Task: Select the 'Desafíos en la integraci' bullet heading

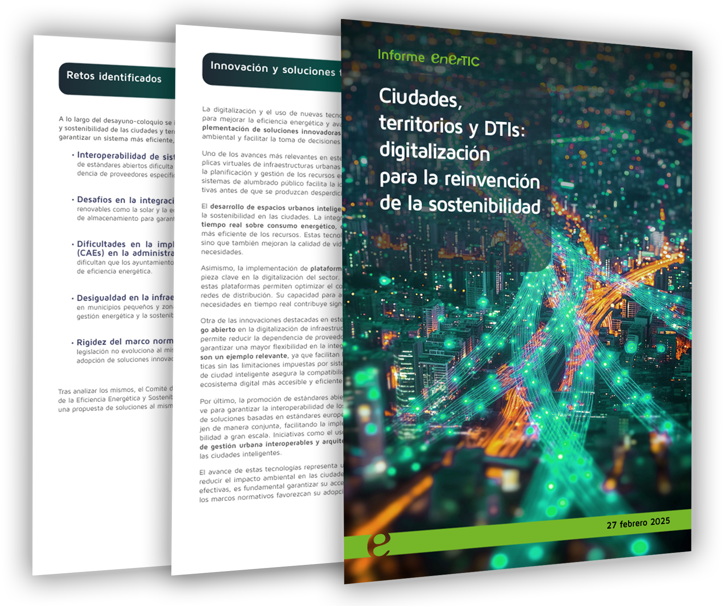Action: (125, 200)
